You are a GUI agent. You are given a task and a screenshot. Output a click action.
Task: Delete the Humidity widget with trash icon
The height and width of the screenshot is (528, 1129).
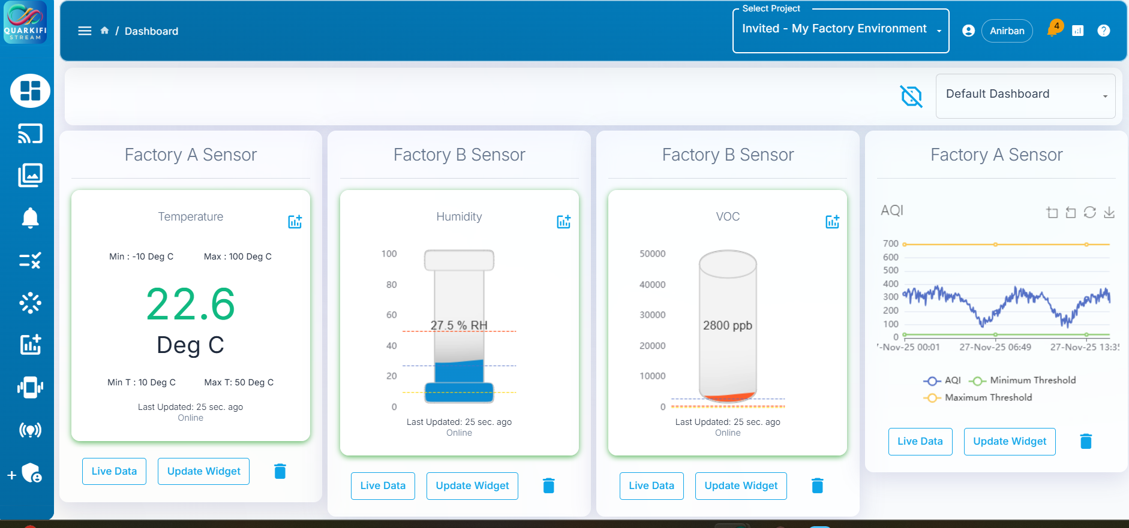point(548,485)
